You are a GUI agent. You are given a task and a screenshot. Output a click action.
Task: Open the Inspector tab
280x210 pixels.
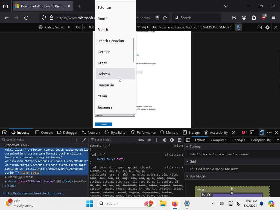21,133
